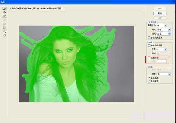Select the Cleanup tool
The image size is (176, 123).
pos(5,24)
